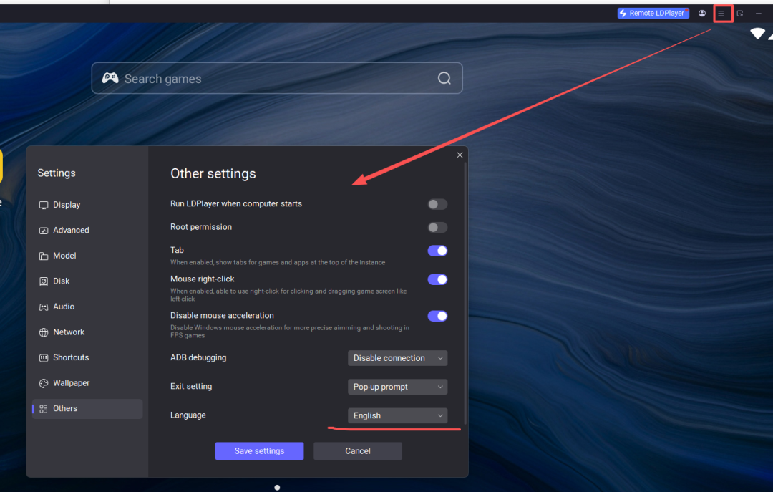Turn on Root permission toggle

(x=437, y=227)
